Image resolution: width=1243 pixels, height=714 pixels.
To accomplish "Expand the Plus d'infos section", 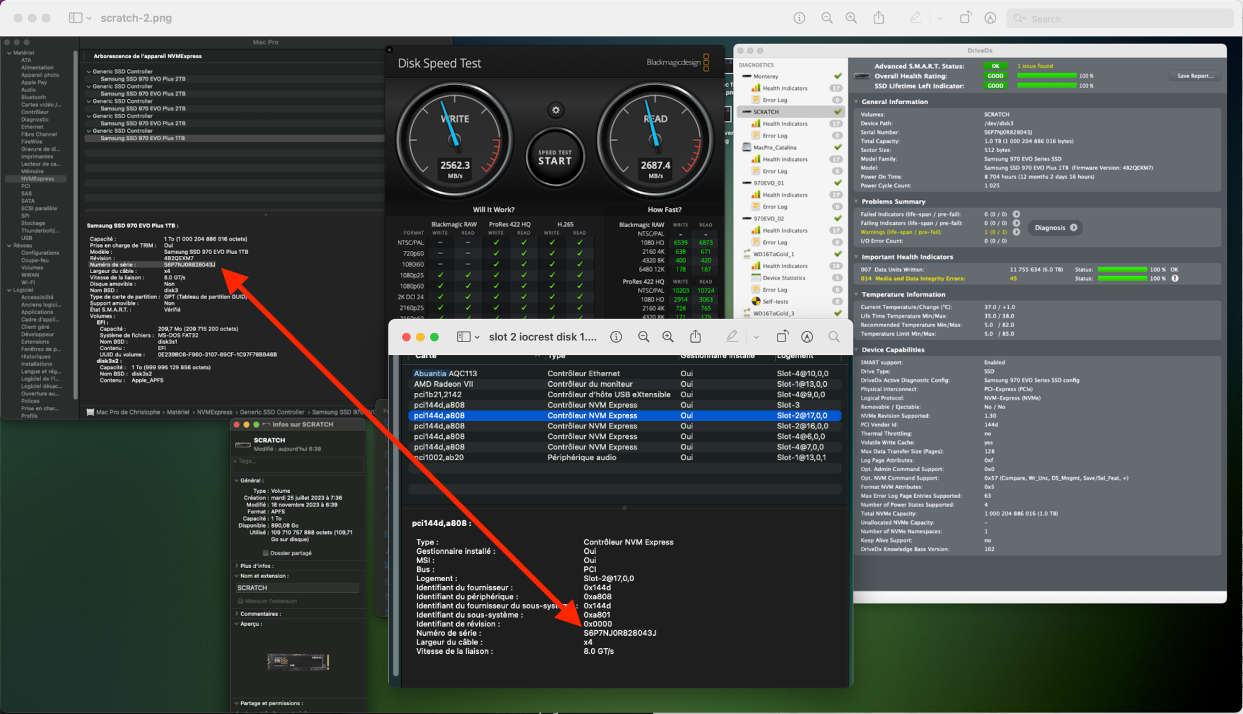I will pyautogui.click(x=237, y=566).
